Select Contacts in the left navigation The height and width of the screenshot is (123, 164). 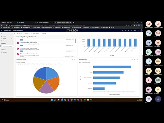[5, 52]
